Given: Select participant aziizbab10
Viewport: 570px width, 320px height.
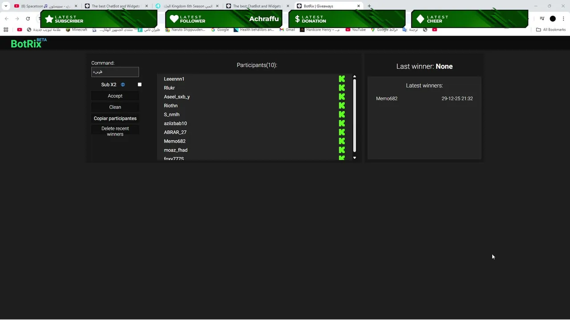Looking at the screenshot, I should click(175, 124).
